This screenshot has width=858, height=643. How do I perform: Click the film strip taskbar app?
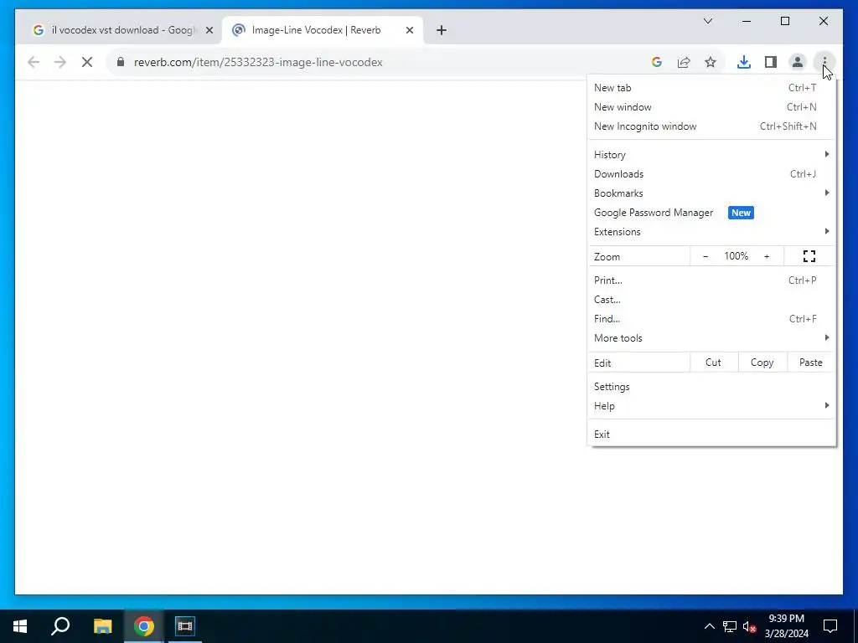185,626
